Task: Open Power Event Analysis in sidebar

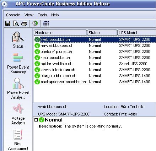Action: [18, 88]
